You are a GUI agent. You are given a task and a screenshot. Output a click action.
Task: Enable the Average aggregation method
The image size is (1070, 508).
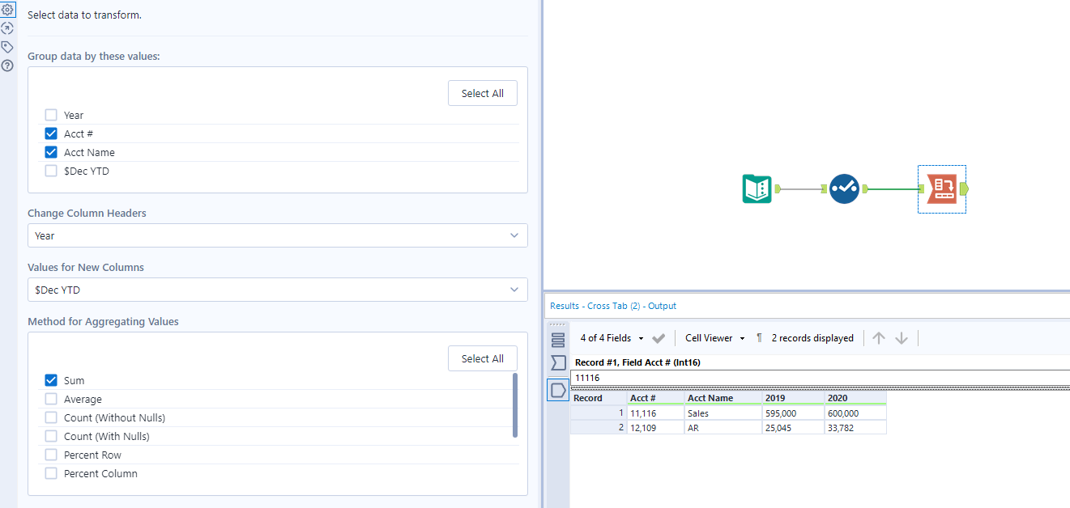(51, 399)
